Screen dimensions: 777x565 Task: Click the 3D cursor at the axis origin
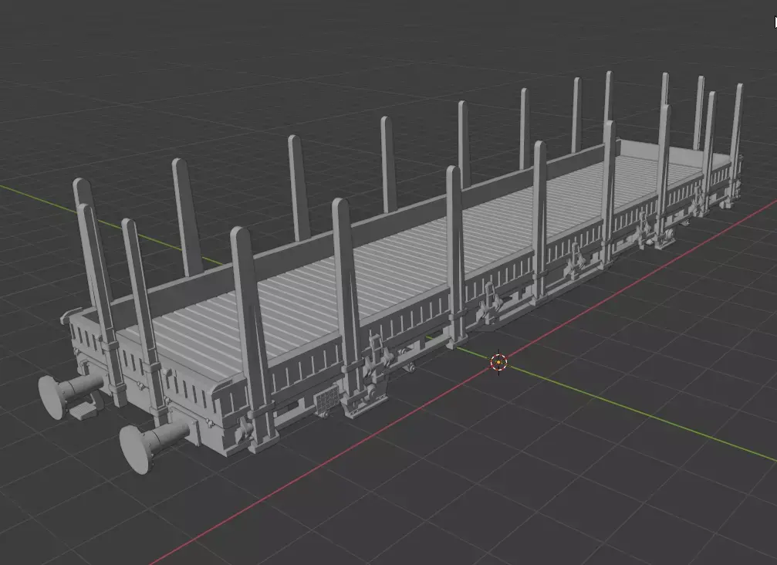498,363
